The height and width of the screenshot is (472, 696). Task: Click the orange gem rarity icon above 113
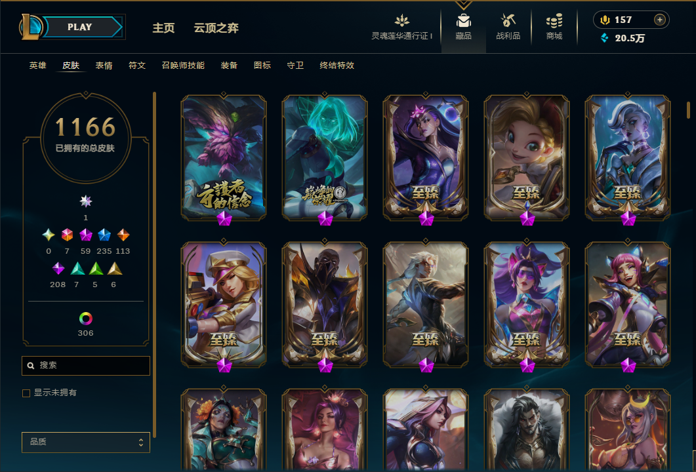click(x=123, y=235)
